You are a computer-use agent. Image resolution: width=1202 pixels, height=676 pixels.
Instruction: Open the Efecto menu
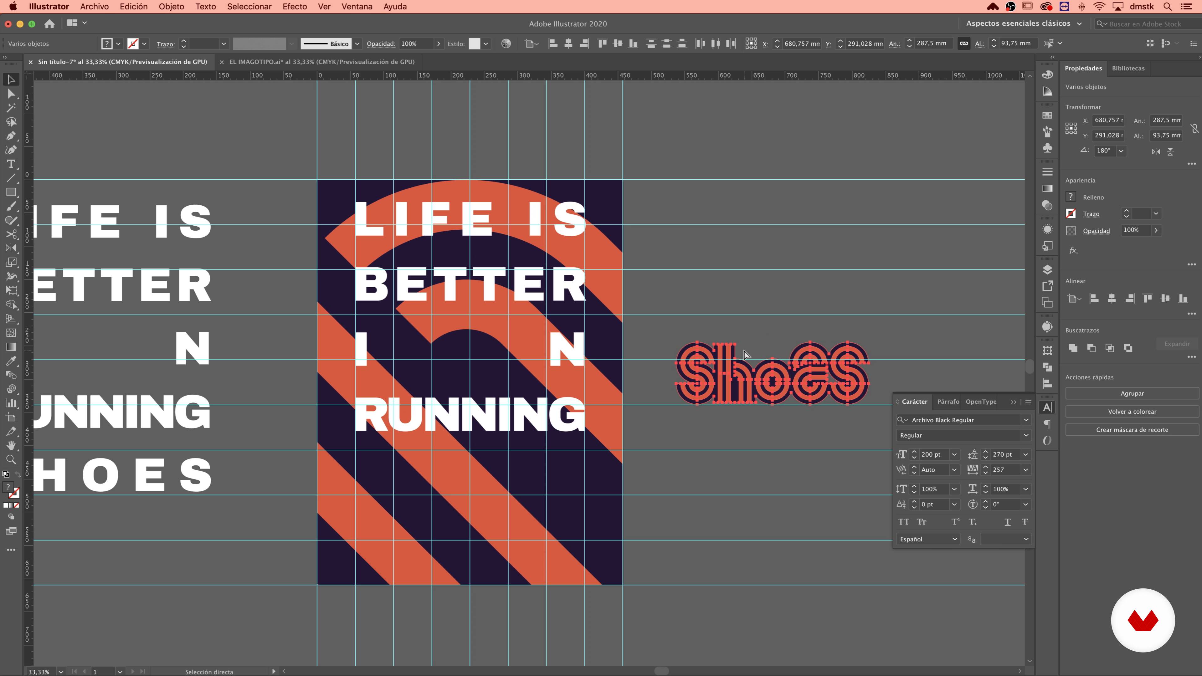(x=295, y=7)
